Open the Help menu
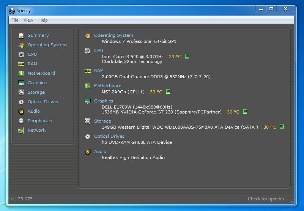This screenshot has width=304, height=211. 43,20
